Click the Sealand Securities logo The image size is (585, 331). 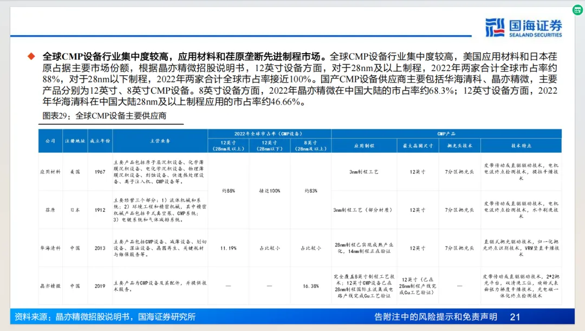coord(523,28)
